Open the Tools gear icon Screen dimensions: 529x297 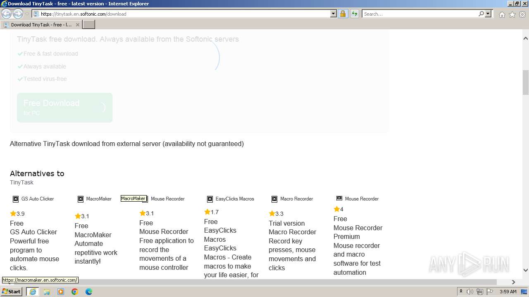click(522, 14)
